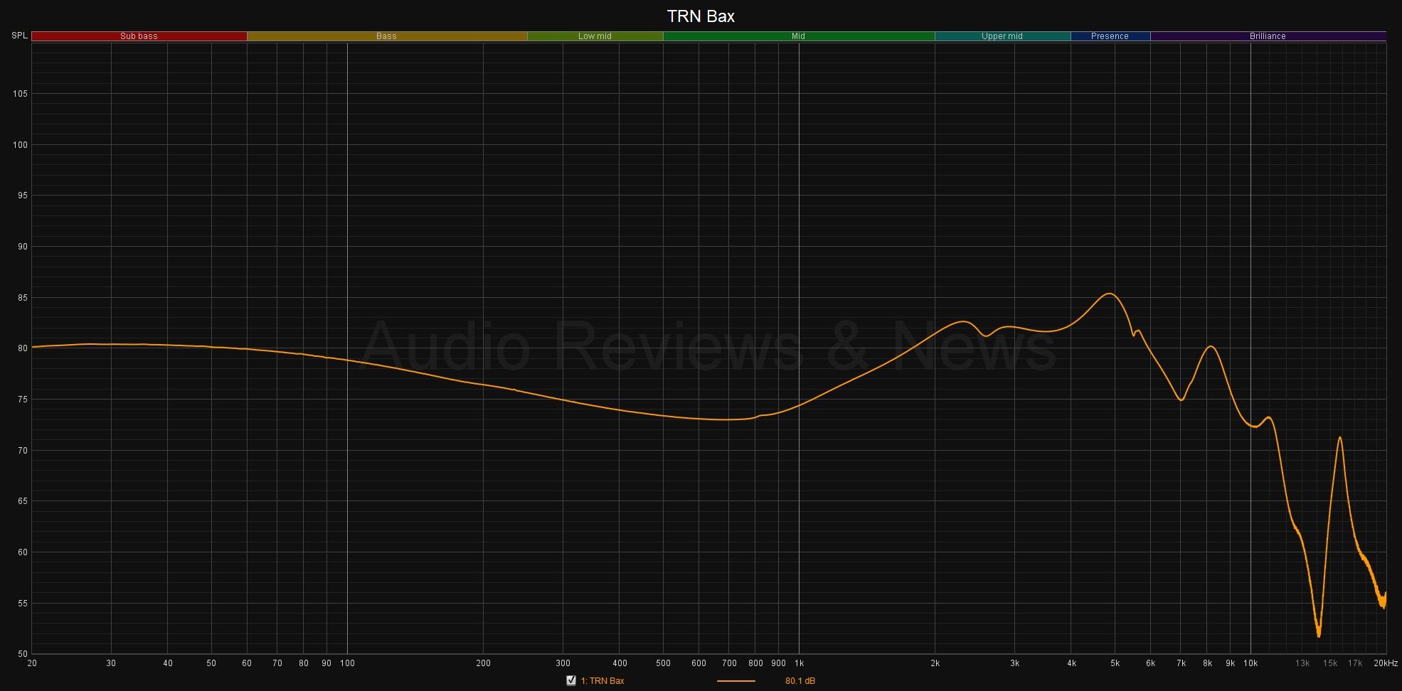This screenshot has height=691, width=1402.
Task: Click the 1k frequency axis label
Action: (x=799, y=663)
